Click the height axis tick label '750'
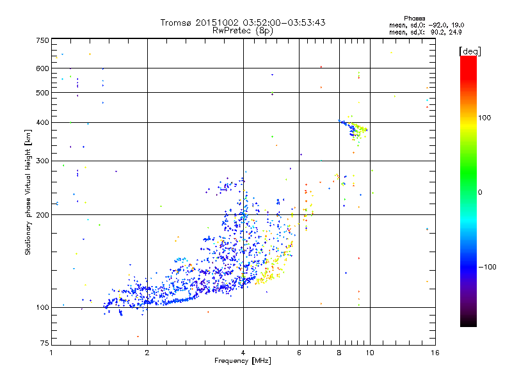The width and height of the screenshot is (512, 384). coord(43,40)
